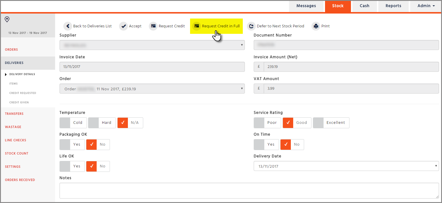Click the Print button label
442x203 pixels.
pos(326,26)
